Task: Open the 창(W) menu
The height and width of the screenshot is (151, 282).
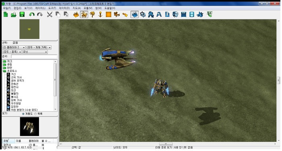Action: (98, 8)
